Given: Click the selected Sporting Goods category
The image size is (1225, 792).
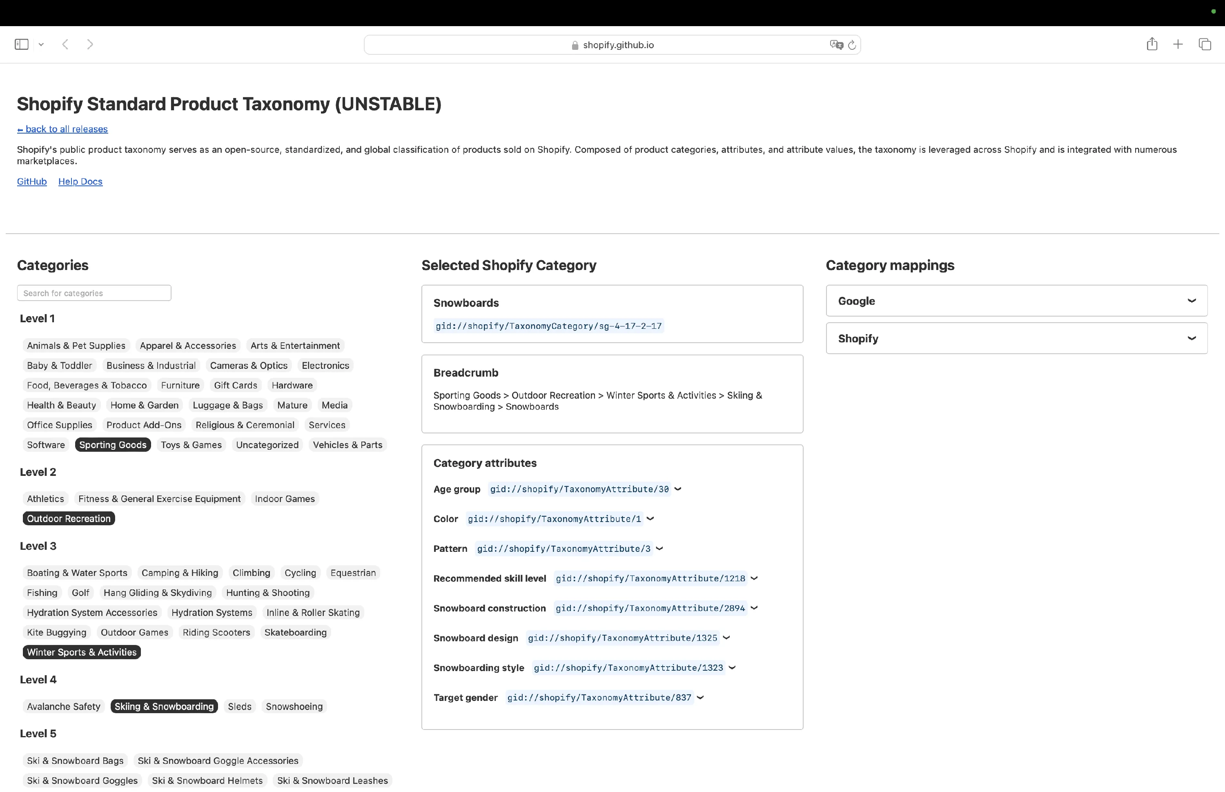Looking at the screenshot, I should click(113, 445).
